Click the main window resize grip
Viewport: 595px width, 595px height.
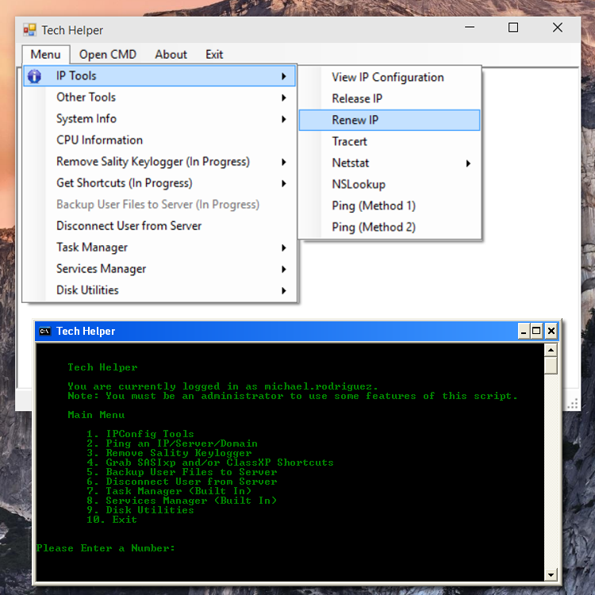[x=573, y=404]
